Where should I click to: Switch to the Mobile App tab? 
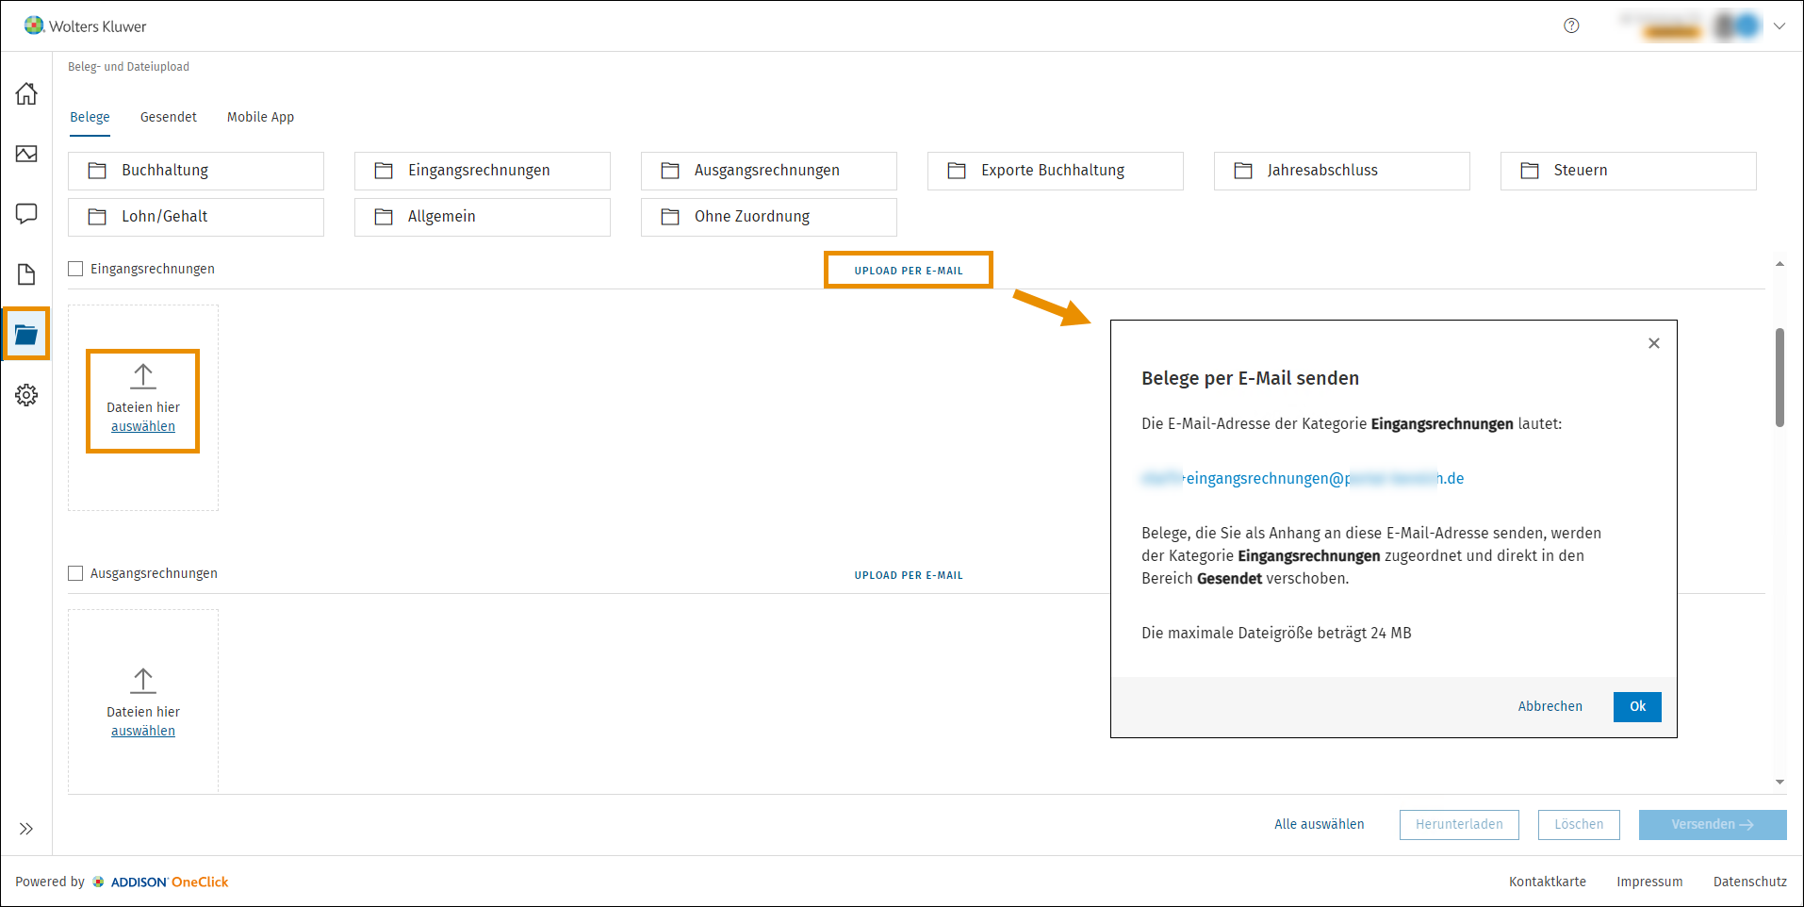(260, 117)
